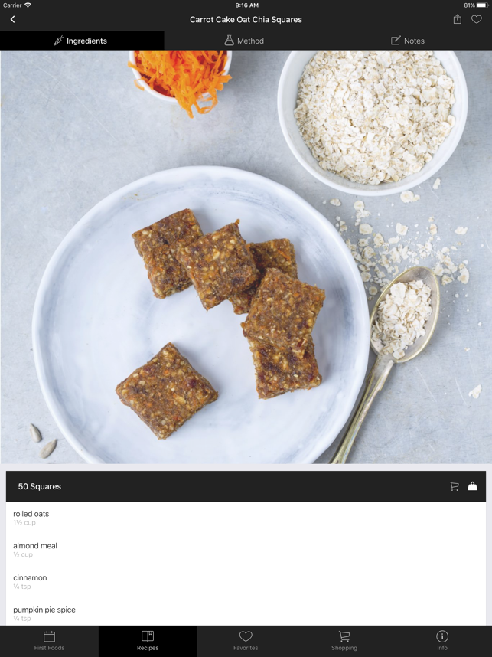Tap the cinnamon ingredient row
Viewport: 492px width, 657px height.
click(246, 582)
